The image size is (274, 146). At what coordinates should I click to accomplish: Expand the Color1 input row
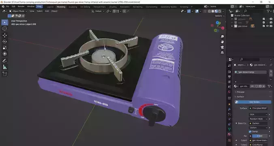click(236, 140)
